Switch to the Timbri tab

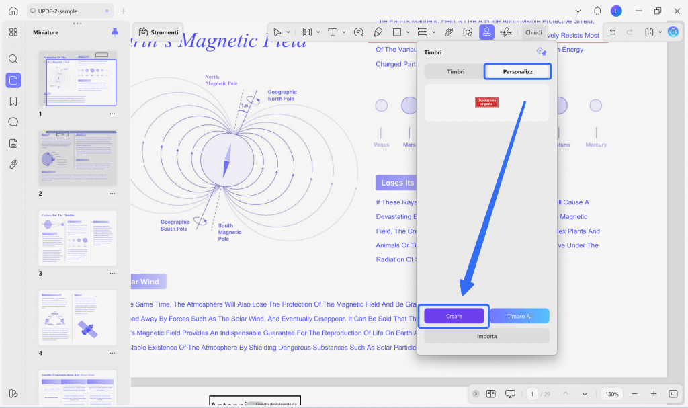click(x=455, y=72)
